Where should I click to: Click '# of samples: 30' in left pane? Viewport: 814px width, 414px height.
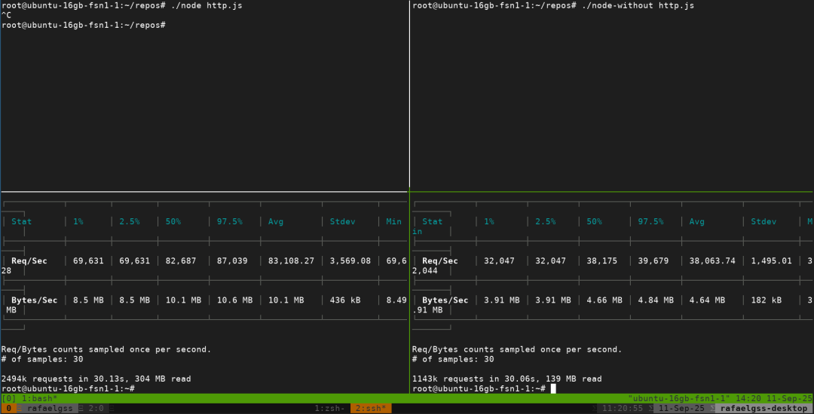click(x=42, y=359)
